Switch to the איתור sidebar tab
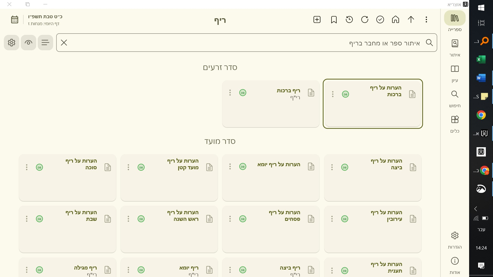The image size is (493, 277). [x=455, y=48]
